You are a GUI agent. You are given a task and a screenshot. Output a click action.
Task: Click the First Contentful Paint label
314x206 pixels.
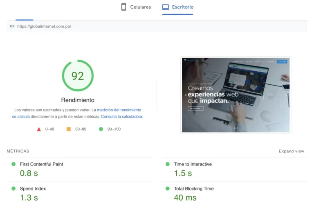(41, 164)
